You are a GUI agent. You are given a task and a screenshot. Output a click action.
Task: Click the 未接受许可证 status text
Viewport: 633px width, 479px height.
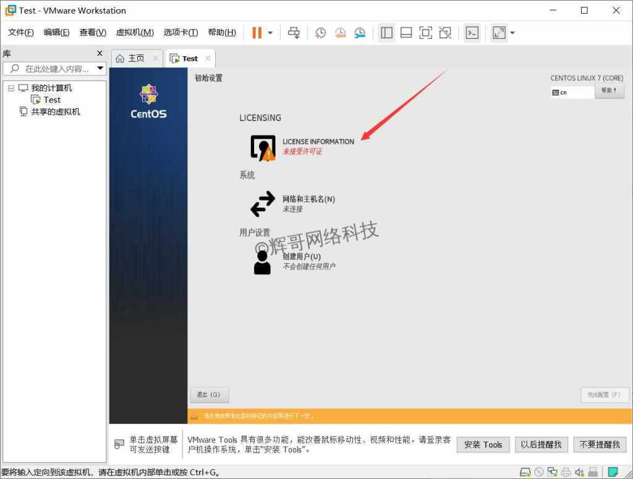[x=302, y=151]
